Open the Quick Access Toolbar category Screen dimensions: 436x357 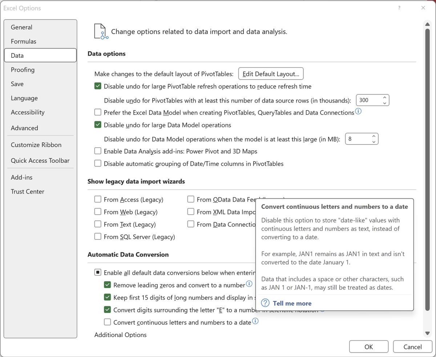tap(40, 161)
